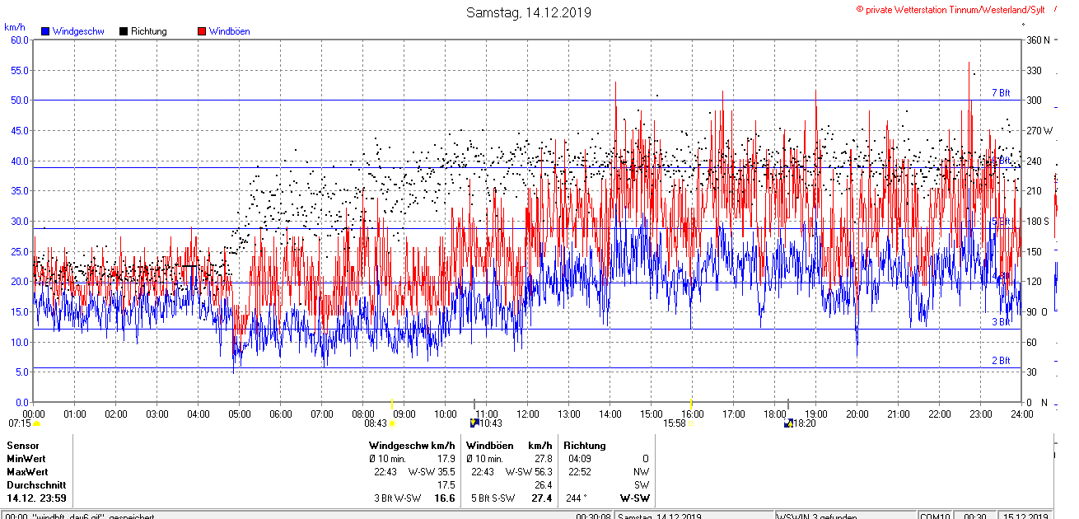This screenshot has height=519, width=1079.
Task: Click the chart title Samstag, 14.12.2019
Action: click(529, 12)
